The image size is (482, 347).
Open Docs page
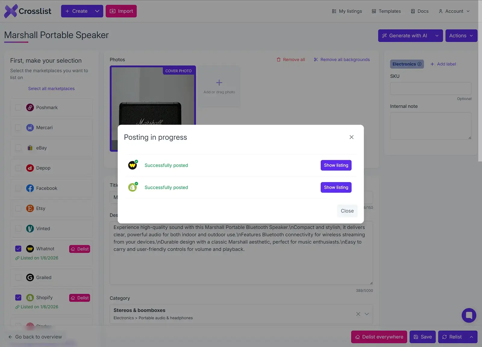[x=420, y=11]
